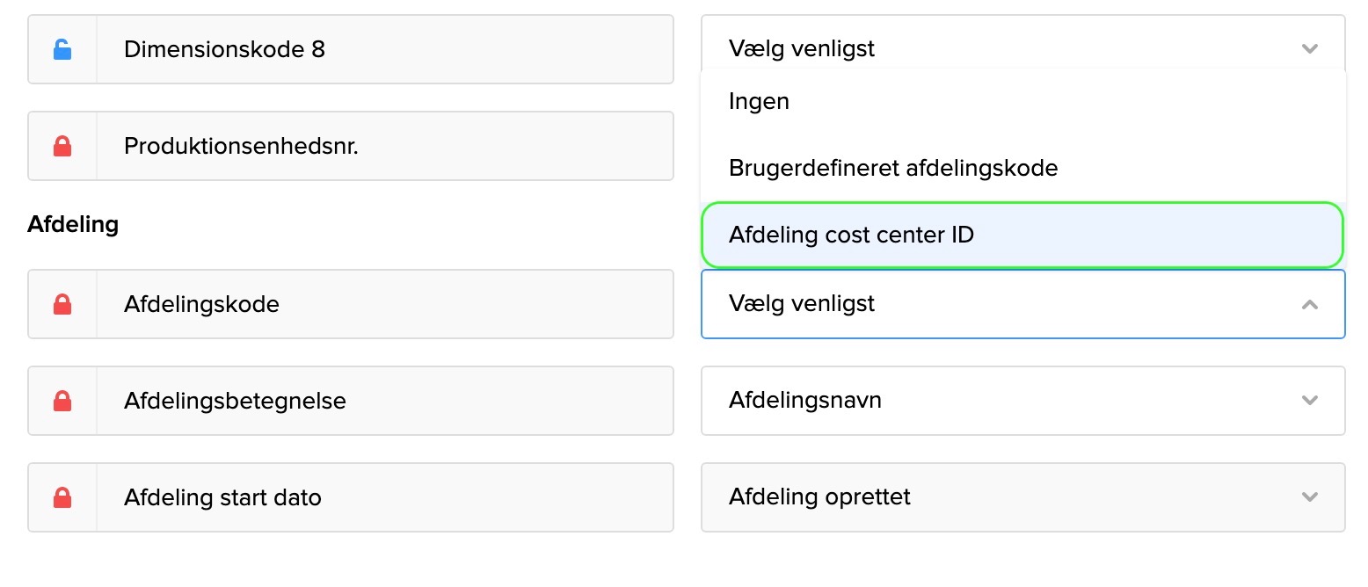Click the red lock icon beside Produktionsenhedsnr.
The image size is (1368, 587).
pos(62,146)
